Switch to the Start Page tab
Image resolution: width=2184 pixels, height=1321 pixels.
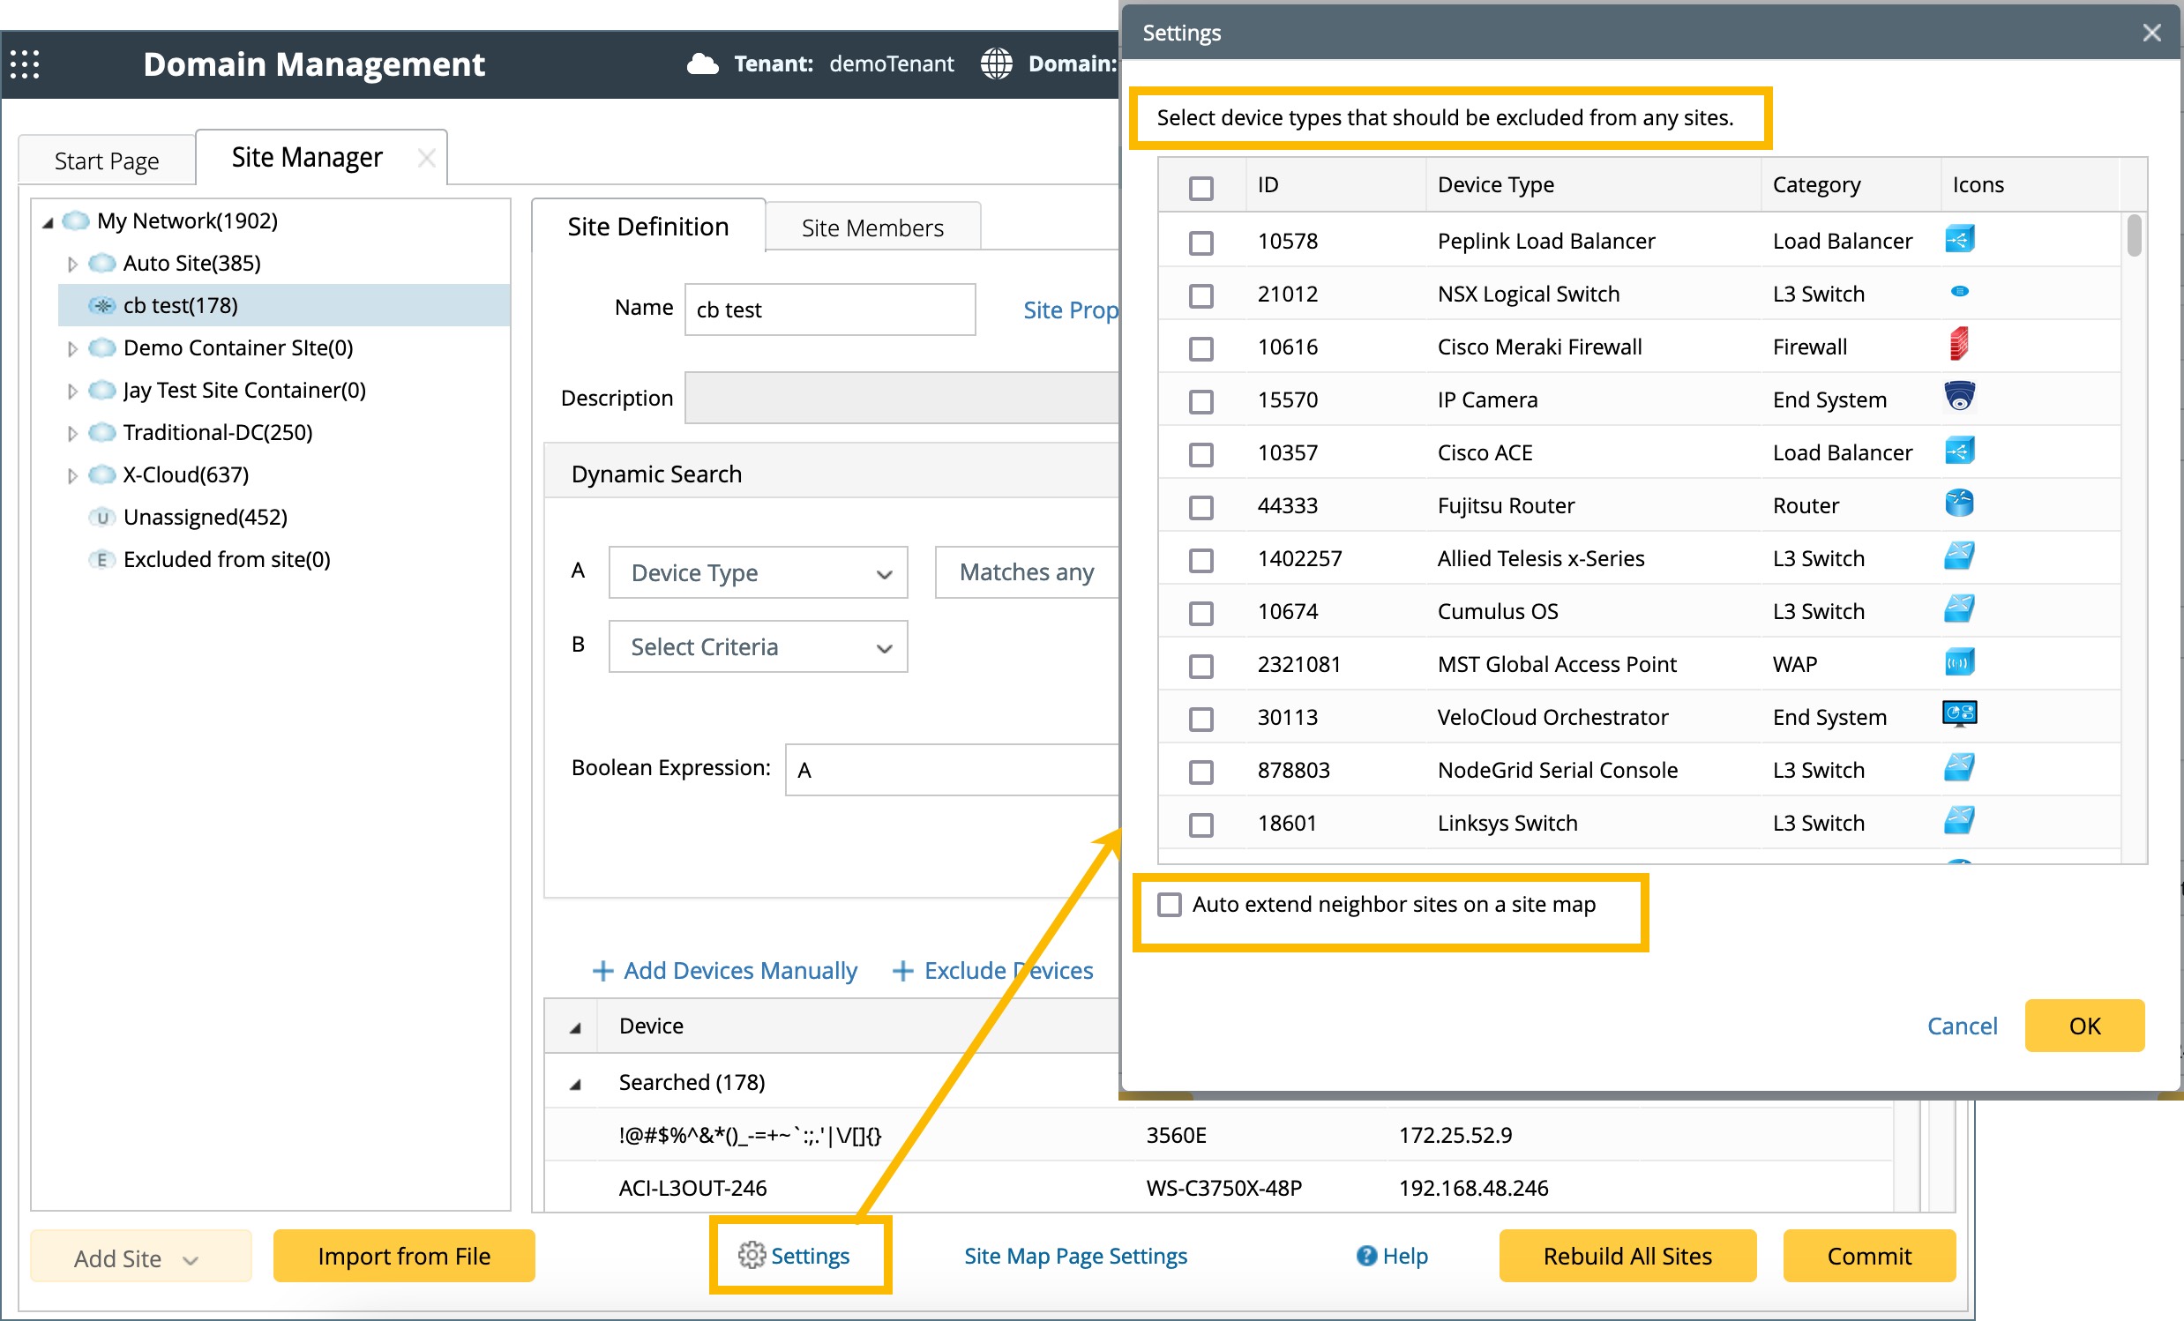click(107, 160)
